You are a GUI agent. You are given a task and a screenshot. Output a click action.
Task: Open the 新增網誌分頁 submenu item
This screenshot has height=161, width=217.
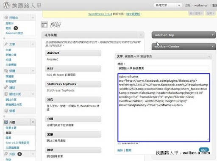click(14, 105)
